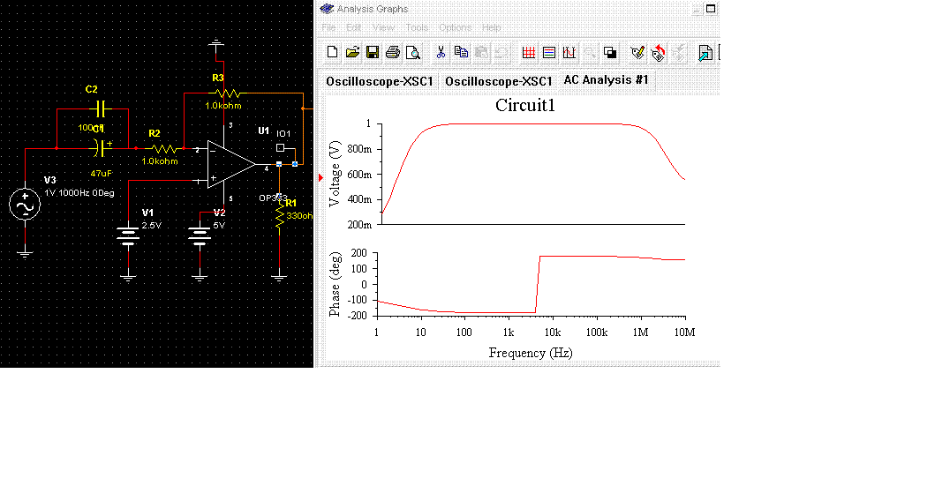Open print preview magnifier page icon
Screen dimensions: 950x493
(412, 53)
